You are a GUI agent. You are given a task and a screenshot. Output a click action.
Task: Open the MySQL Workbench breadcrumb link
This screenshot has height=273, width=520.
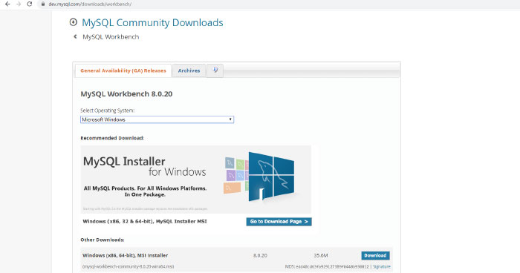click(111, 37)
